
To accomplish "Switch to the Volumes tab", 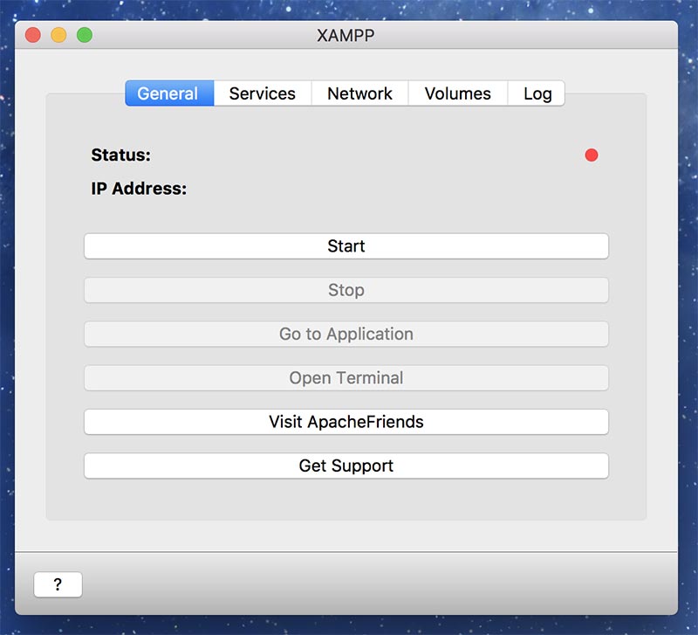I will pyautogui.click(x=457, y=93).
